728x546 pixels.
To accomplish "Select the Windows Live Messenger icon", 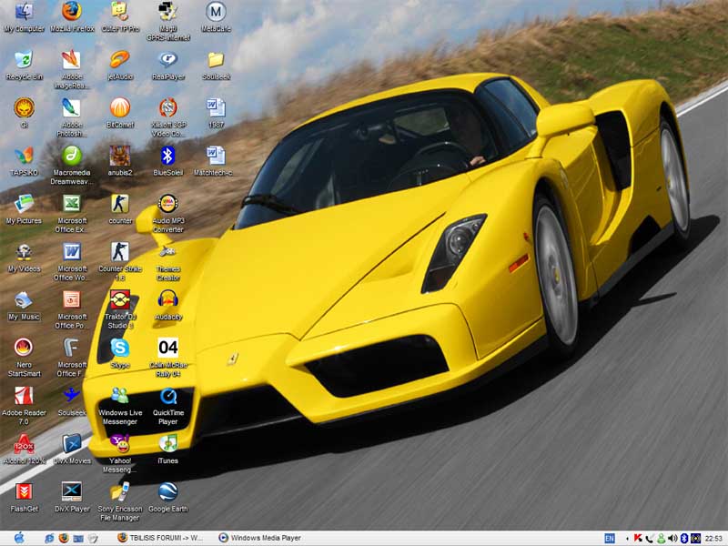I will point(120,406).
